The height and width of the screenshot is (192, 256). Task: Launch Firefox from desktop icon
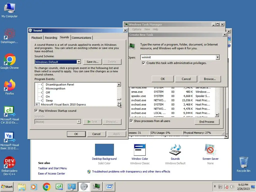pos(9,87)
